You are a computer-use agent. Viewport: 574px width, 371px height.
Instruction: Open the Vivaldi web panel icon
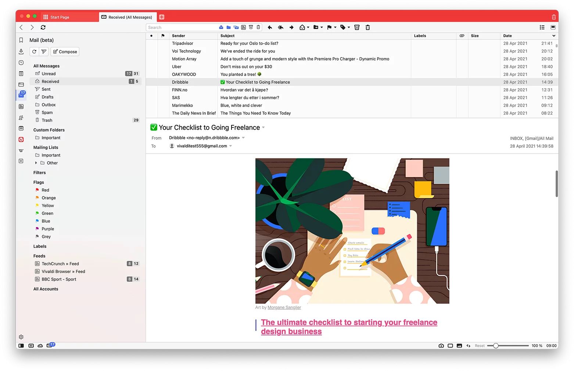click(21, 139)
